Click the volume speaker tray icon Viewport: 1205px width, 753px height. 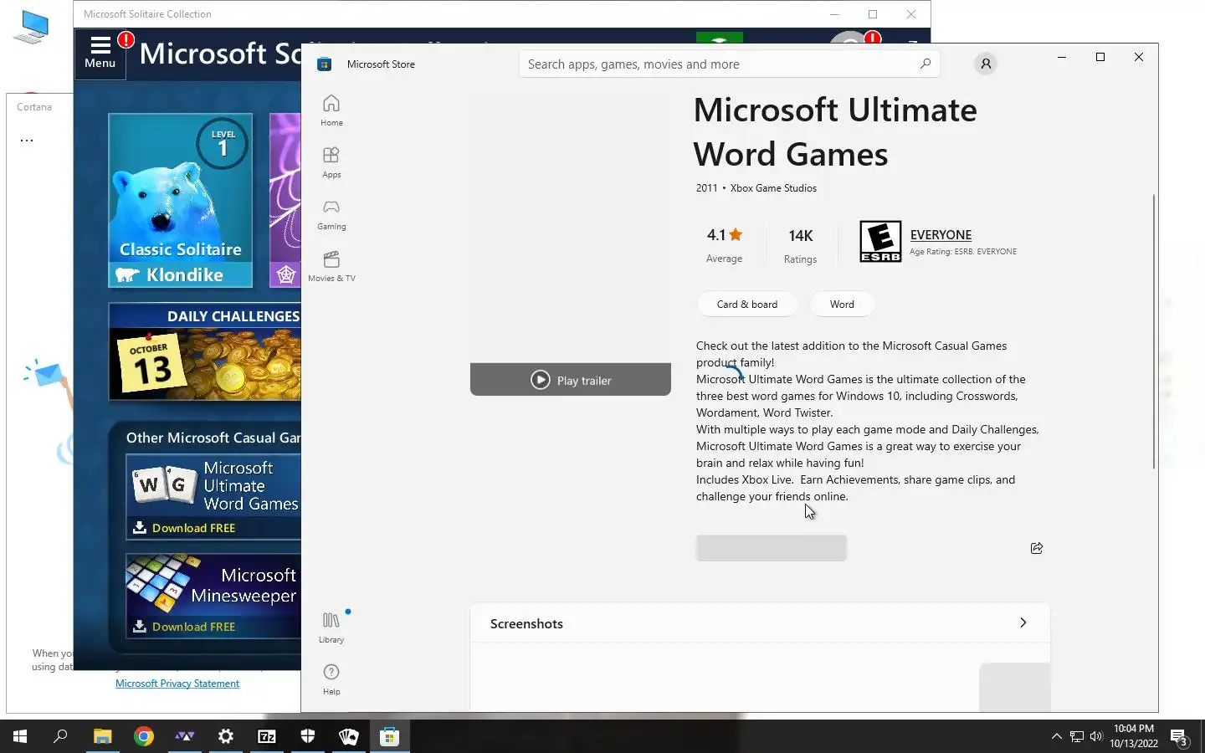point(1096,736)
